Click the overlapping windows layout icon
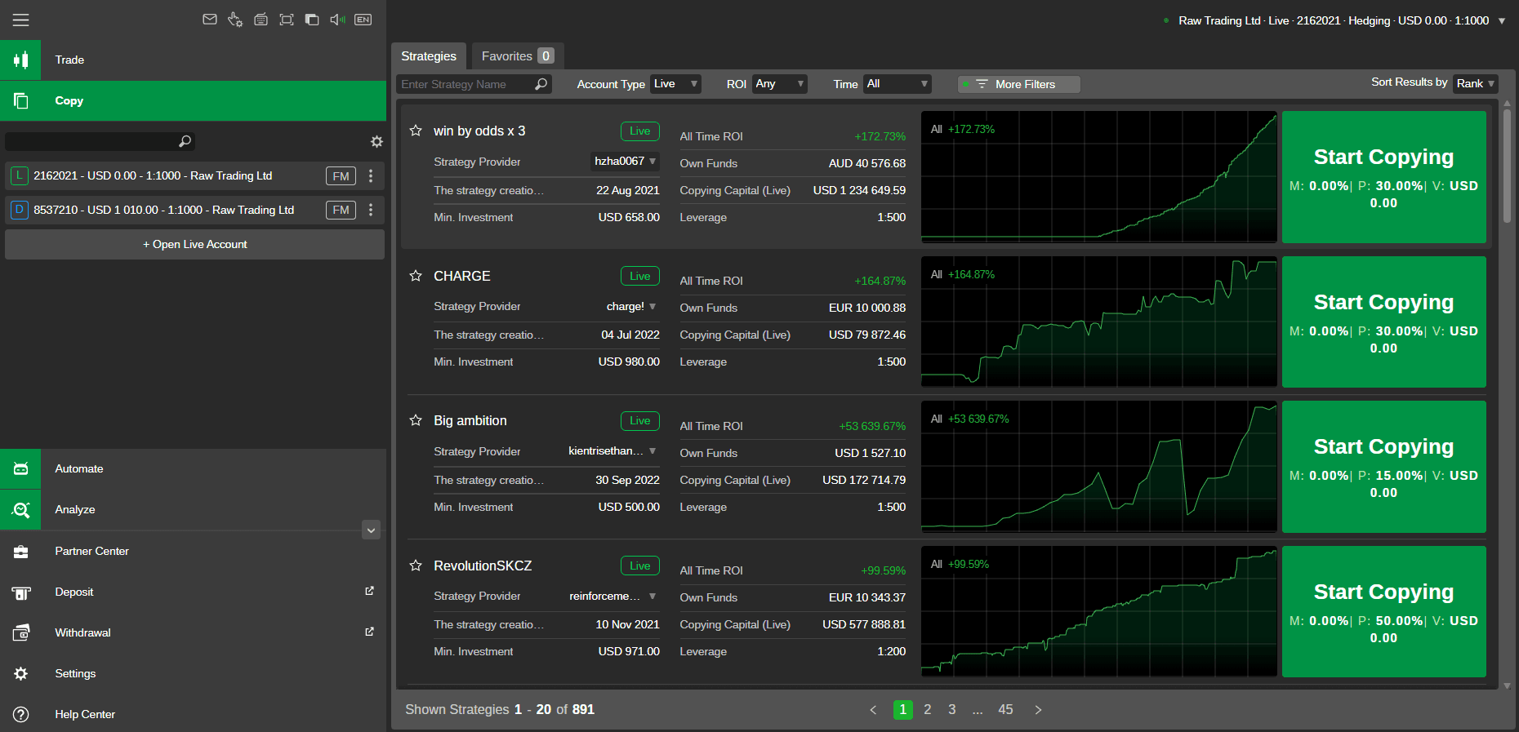The width and height of the screenshot is (1519, 732). (312, 20)
